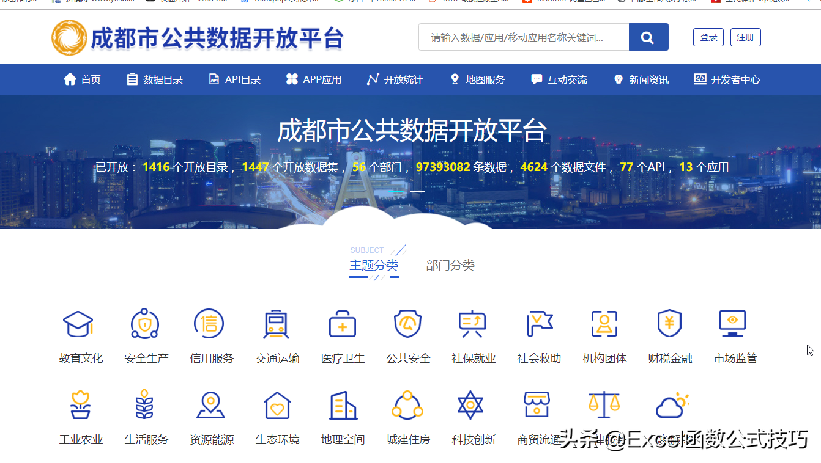Open APP应用 in navigation bar
This screenshot has height=463, width=821.
pos(314,79)
